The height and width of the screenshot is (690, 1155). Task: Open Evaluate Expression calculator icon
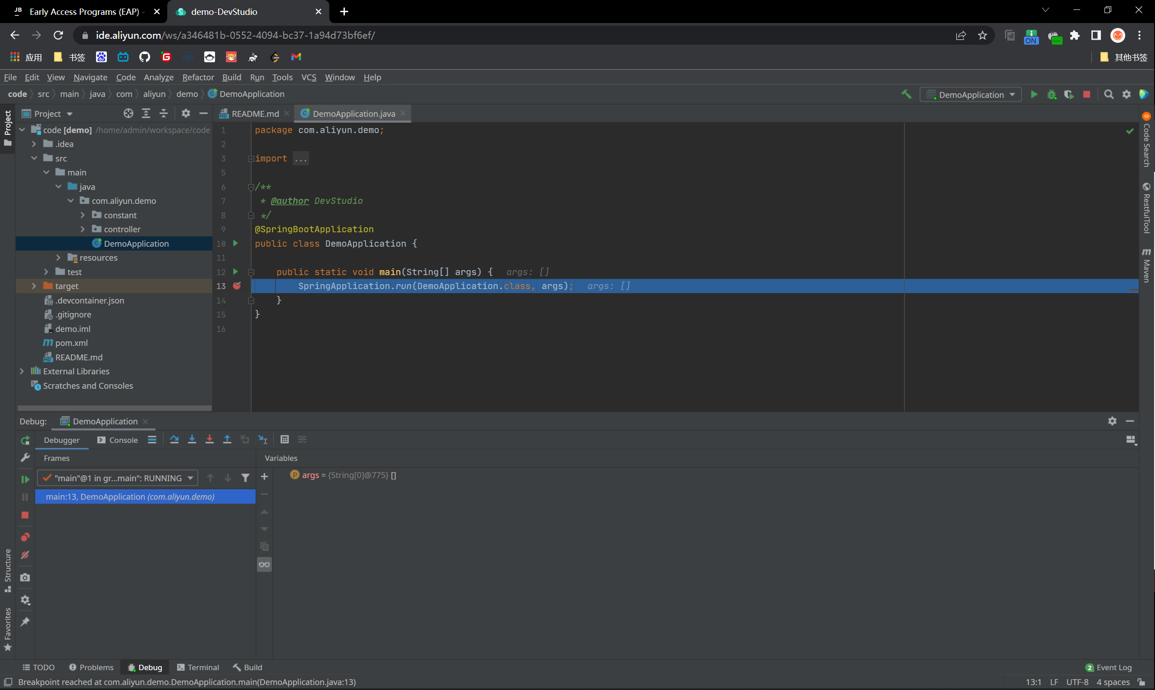[x=284, y=439]
